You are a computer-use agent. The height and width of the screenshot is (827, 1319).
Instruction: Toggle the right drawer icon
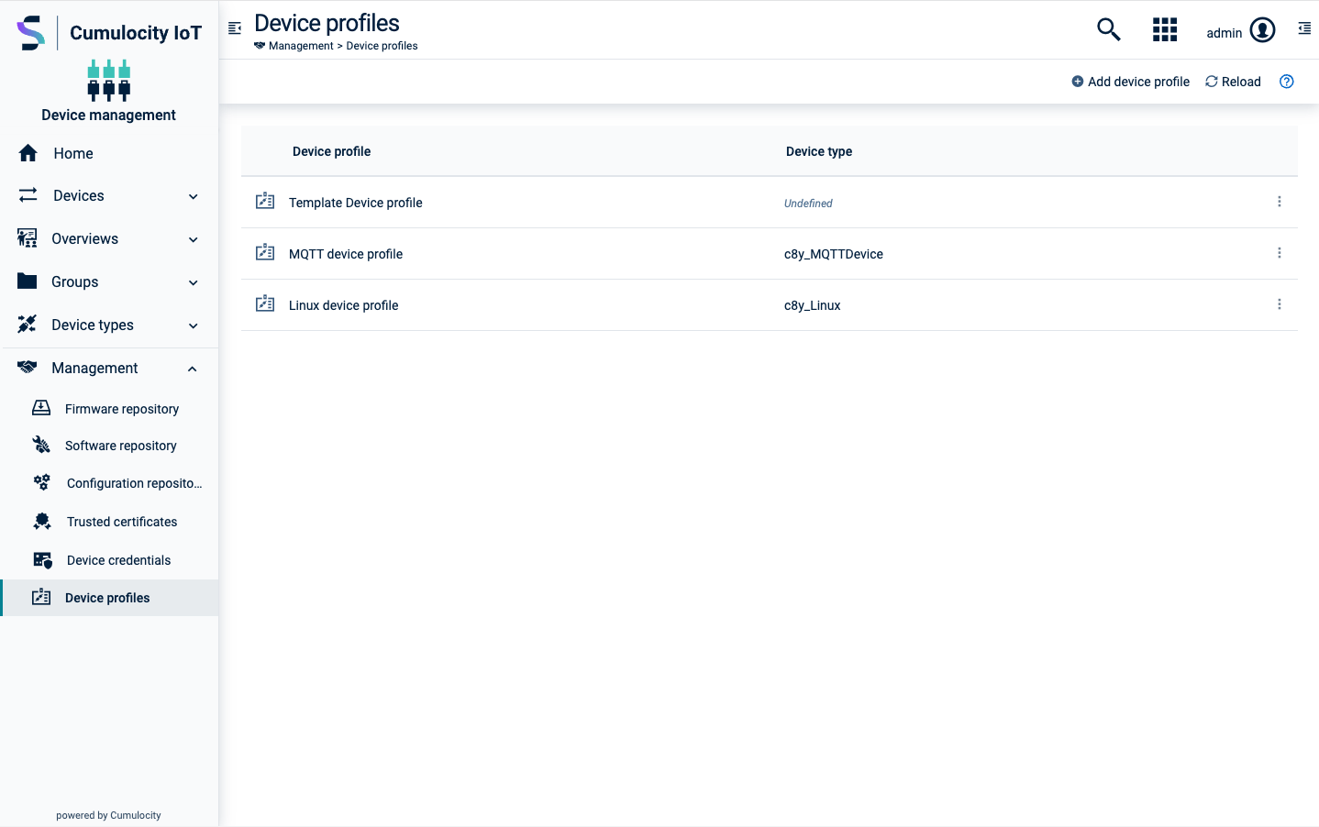(1304, 29)
